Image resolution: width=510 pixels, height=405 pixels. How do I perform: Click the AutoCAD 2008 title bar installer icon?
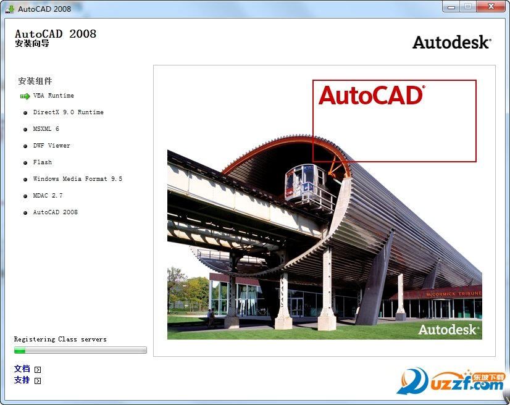pos(10,9)
